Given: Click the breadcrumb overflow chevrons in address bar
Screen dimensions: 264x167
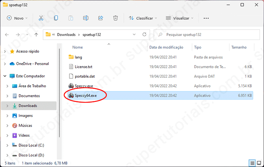Looking at the screenshot, I should (54, 34).
